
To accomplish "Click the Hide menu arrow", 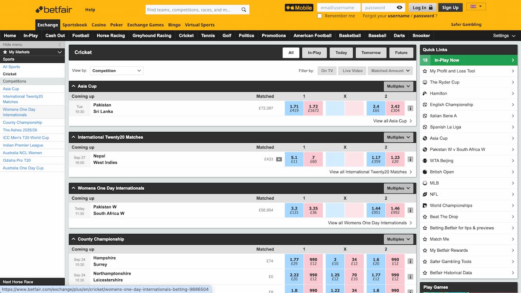I will [60, 45].
